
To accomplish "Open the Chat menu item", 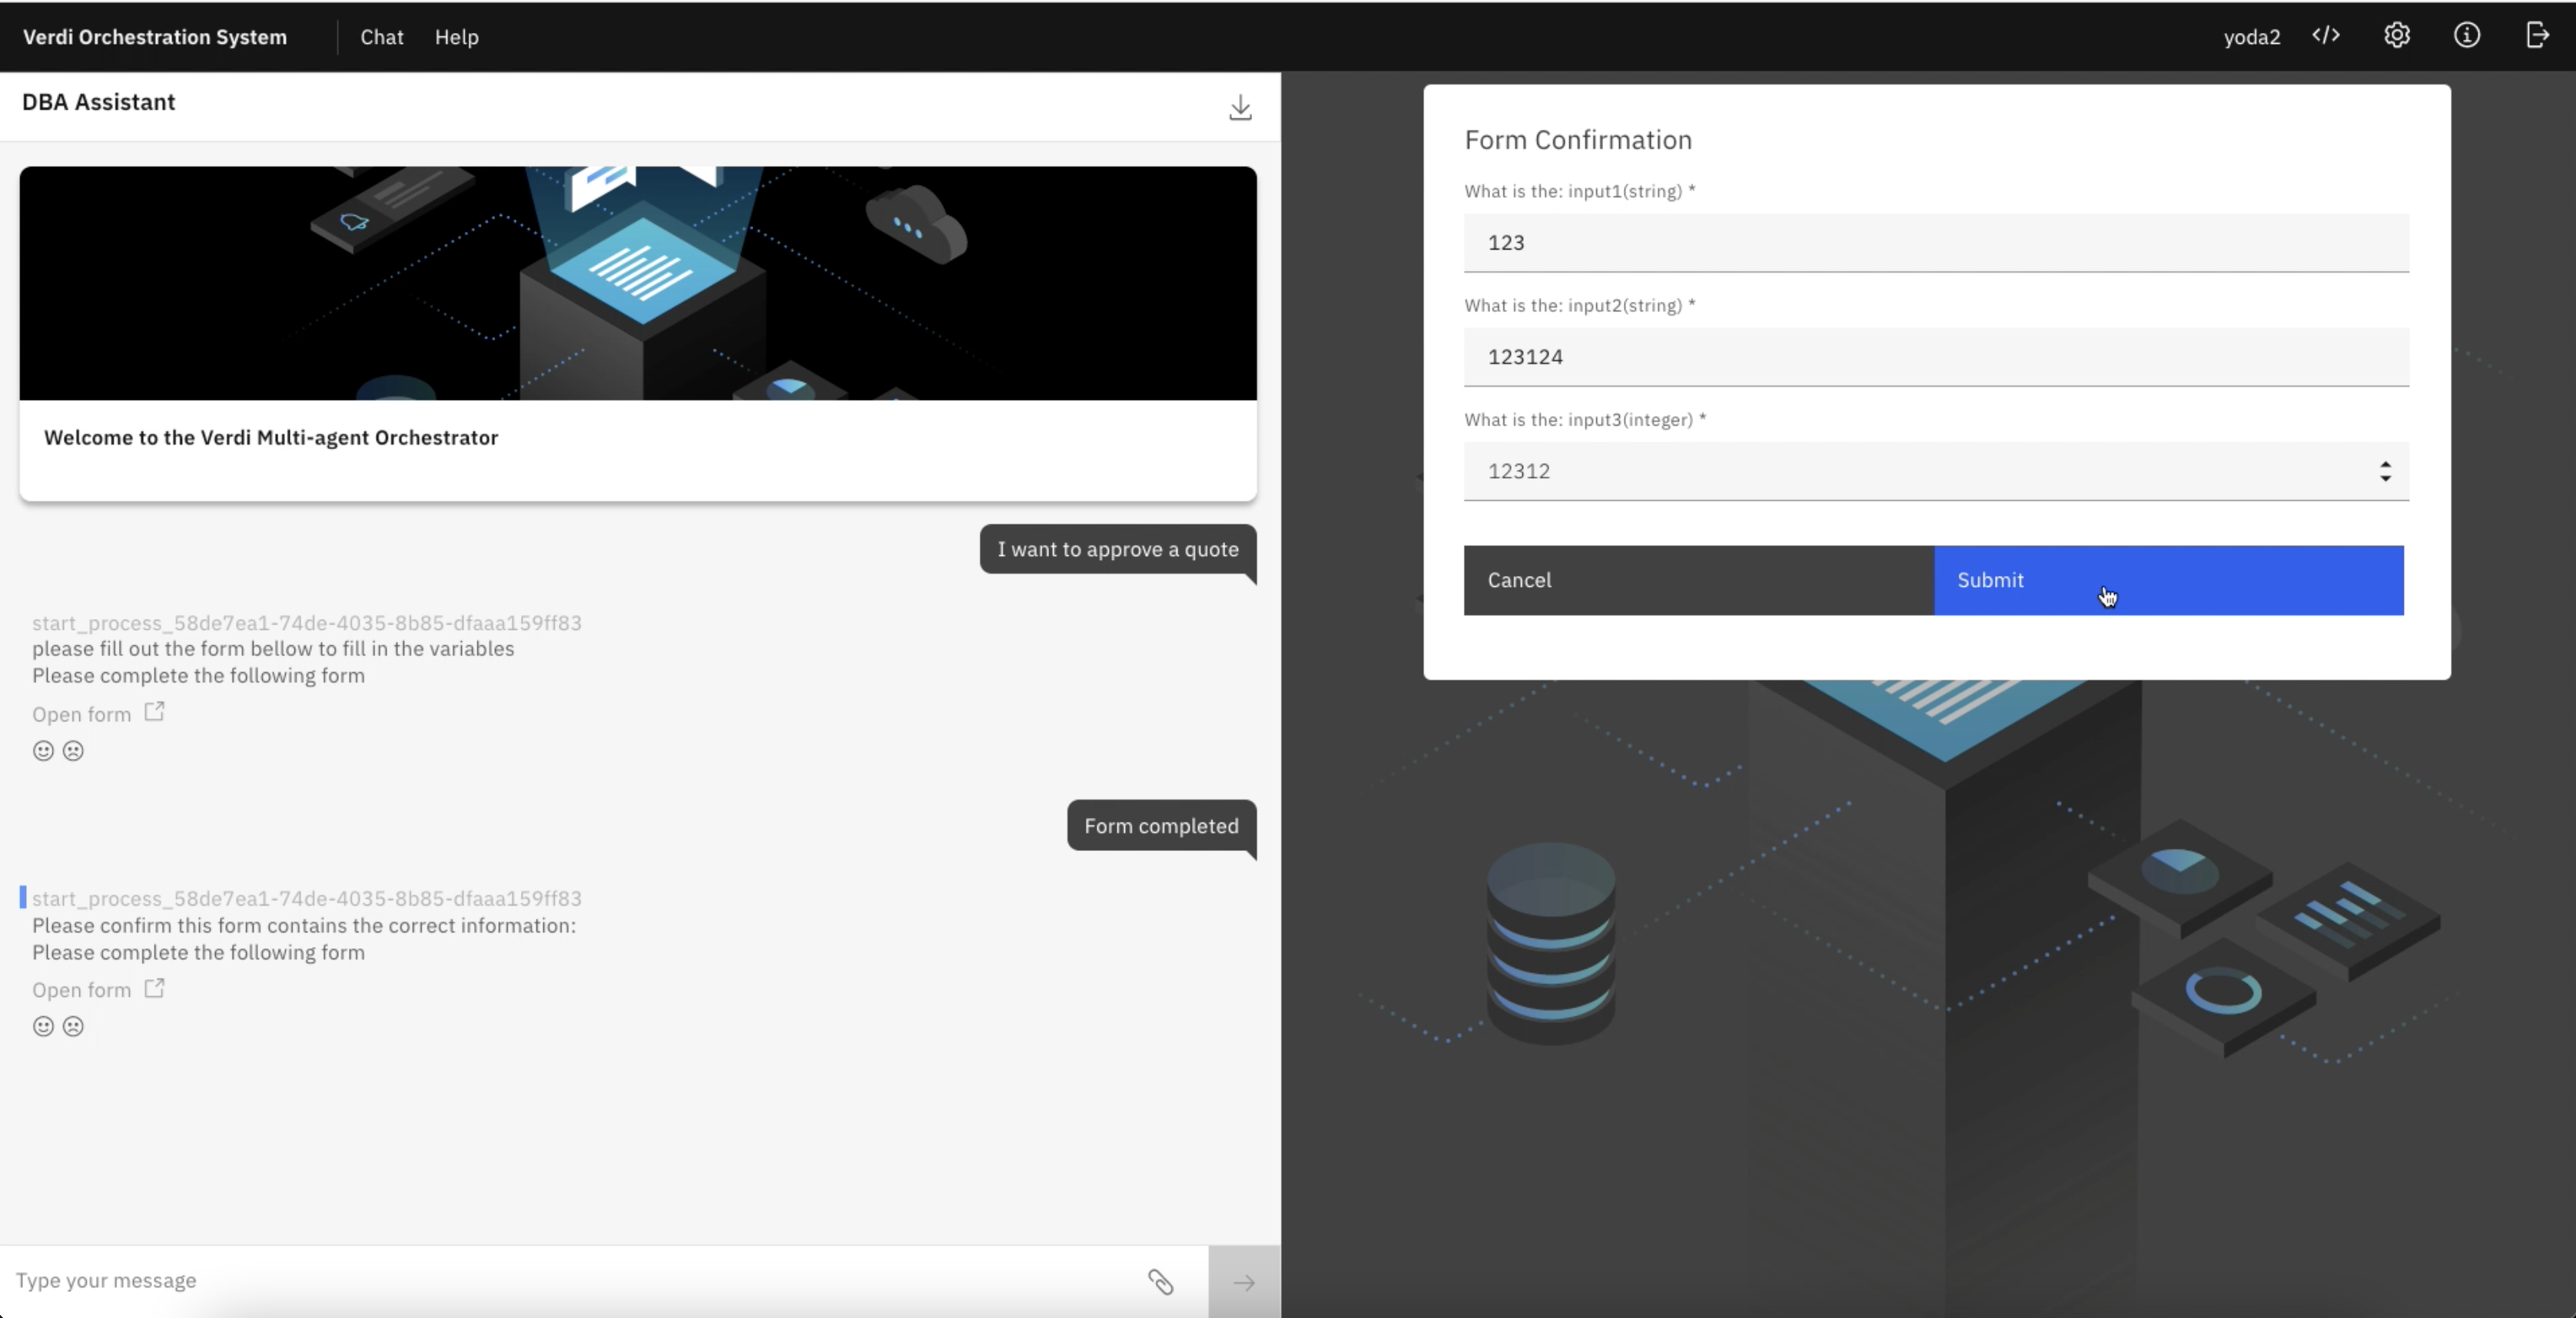I will pyautogui.click(x=381, y=37).
